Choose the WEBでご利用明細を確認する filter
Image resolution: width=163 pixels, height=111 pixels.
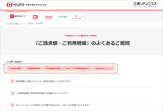point(77,68)
